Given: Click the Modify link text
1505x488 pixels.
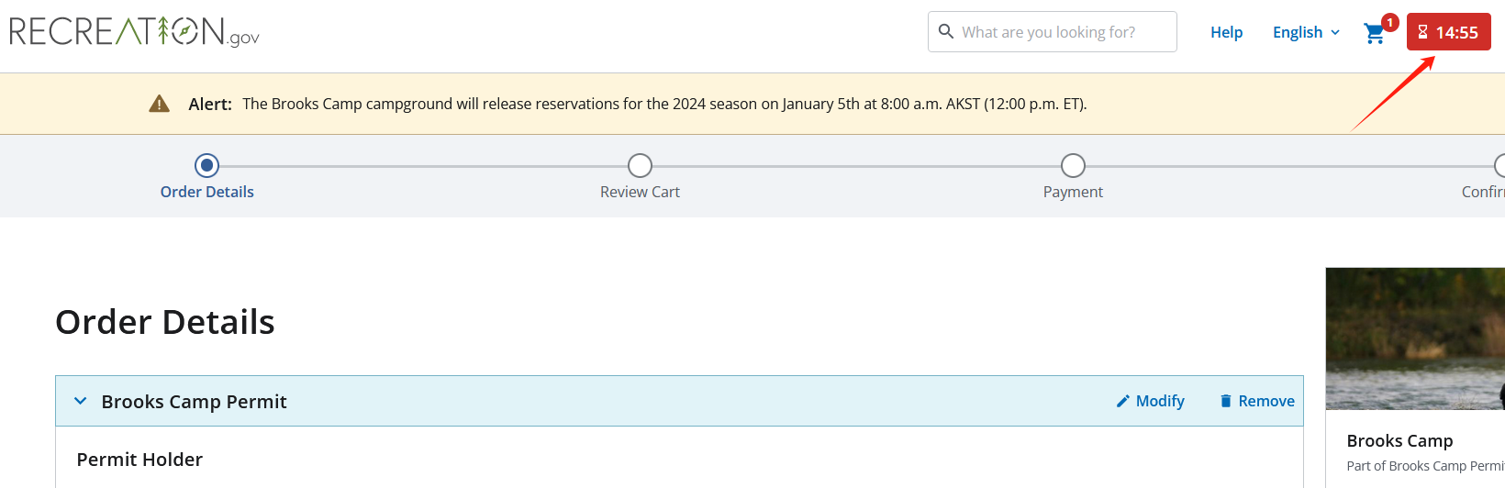Looking at the screenshot, I should [x=1160, y=401].
